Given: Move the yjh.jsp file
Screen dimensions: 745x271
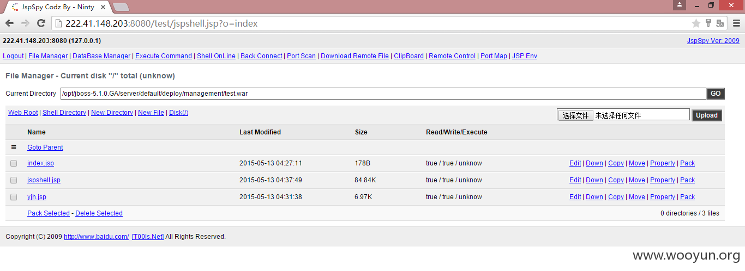Looking at the screenshot, I should [637, 197].
